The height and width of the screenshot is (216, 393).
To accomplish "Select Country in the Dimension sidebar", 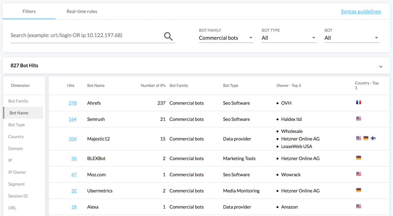I will coord(15,137).
